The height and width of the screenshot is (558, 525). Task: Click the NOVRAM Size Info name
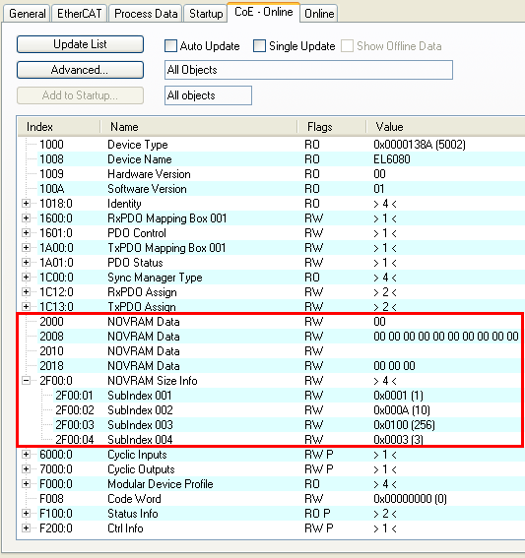click(x=153, y=381)
